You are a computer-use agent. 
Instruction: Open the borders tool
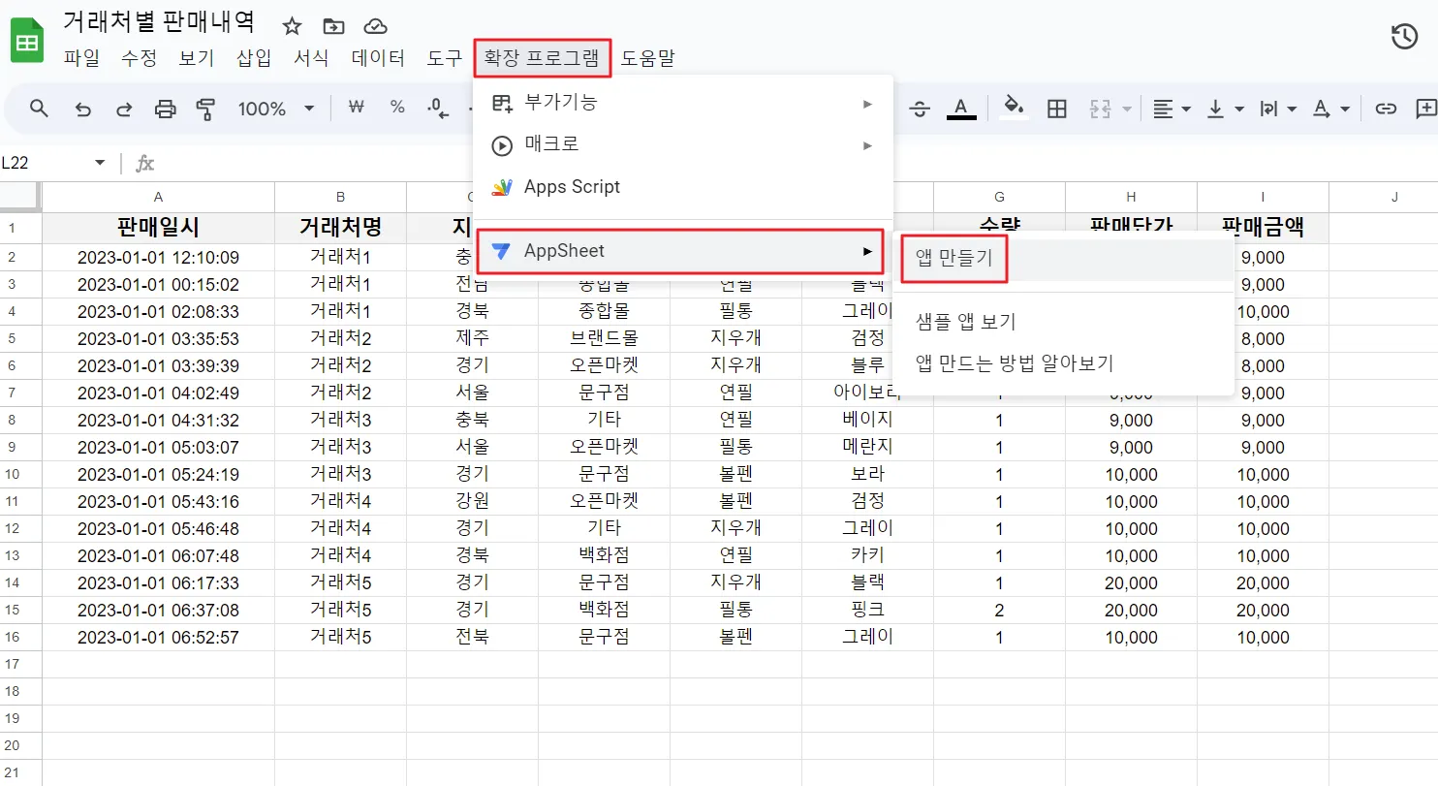[x=1057, y=109]
